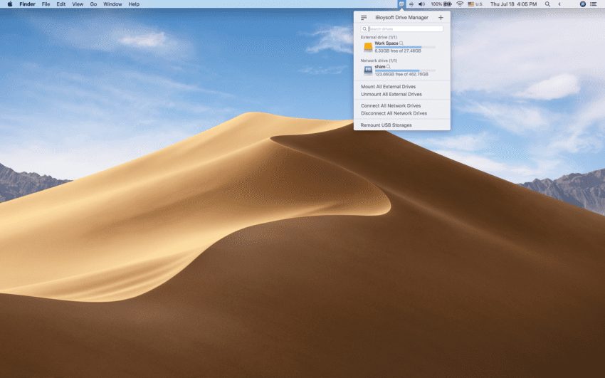Open Notification Center list icon
Viewport: 605px width, 378px height.
(594, 4)
